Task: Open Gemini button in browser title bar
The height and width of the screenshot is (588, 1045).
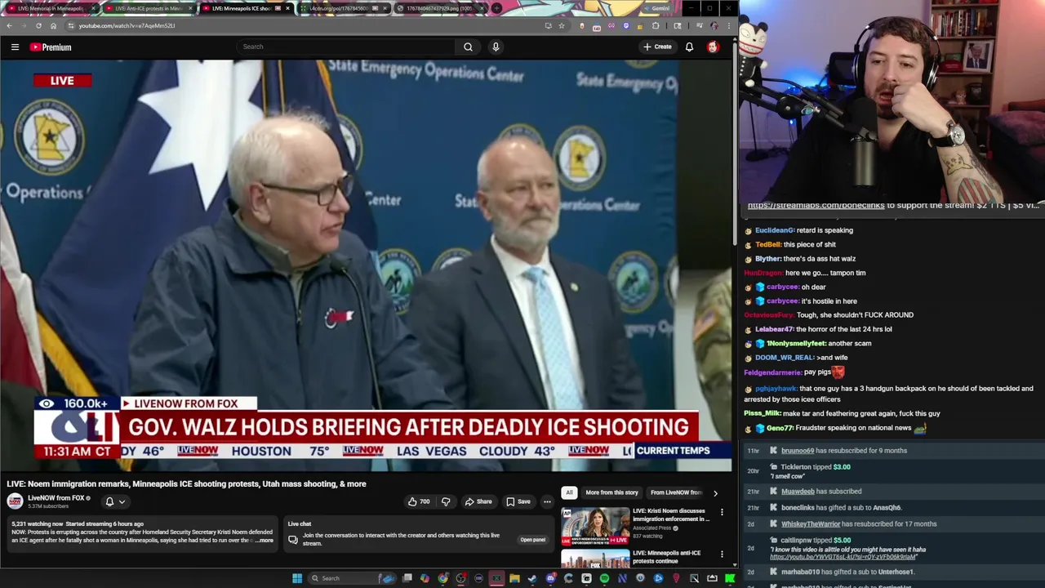Action: click(x=659, y=8)
